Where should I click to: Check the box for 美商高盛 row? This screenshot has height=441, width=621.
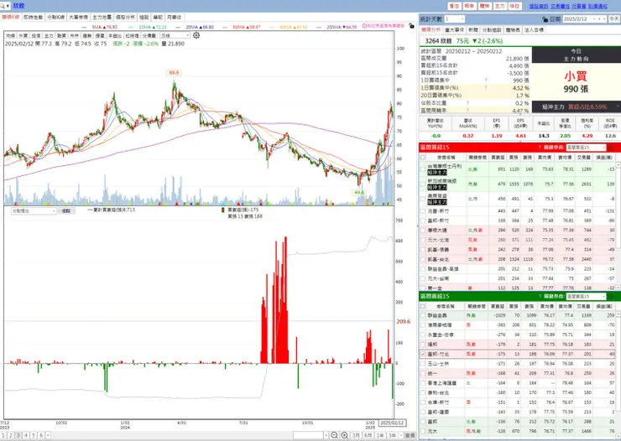point(423,199)
